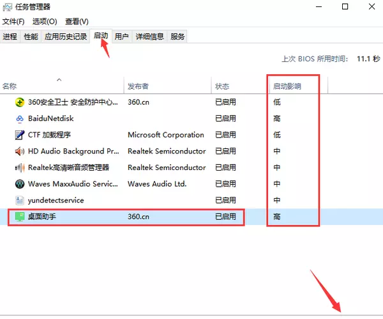
Task: Click the CTF 加载程序 pen icon
Action: 20,135
